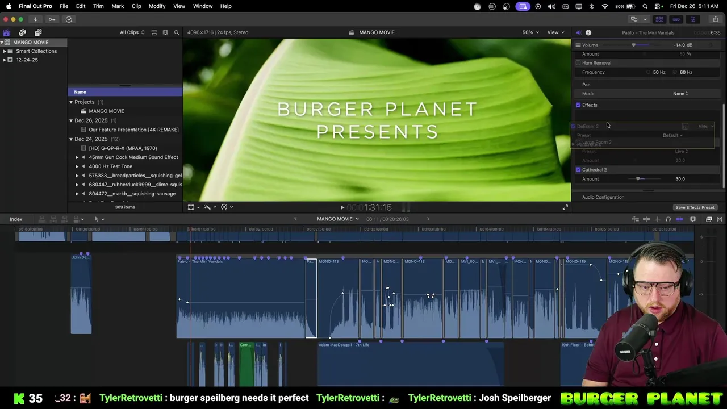Open the enhancements magic wand menu
The height and width of the screenshot is (409, 727).
[209, 207]
